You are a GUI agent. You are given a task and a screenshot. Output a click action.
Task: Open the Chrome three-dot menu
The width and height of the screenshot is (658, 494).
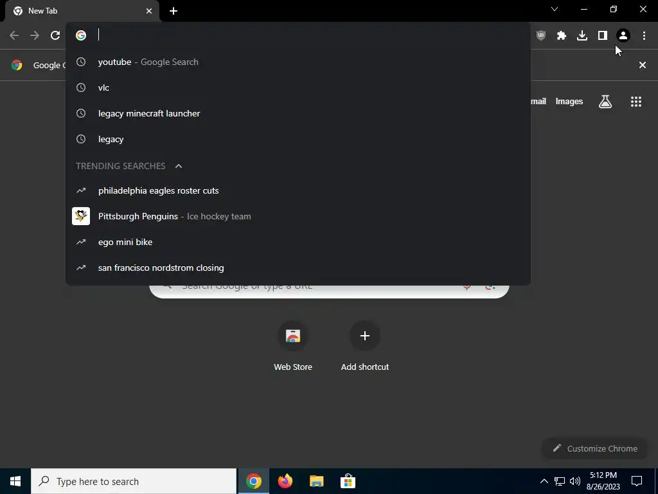(x=644, y=36)
